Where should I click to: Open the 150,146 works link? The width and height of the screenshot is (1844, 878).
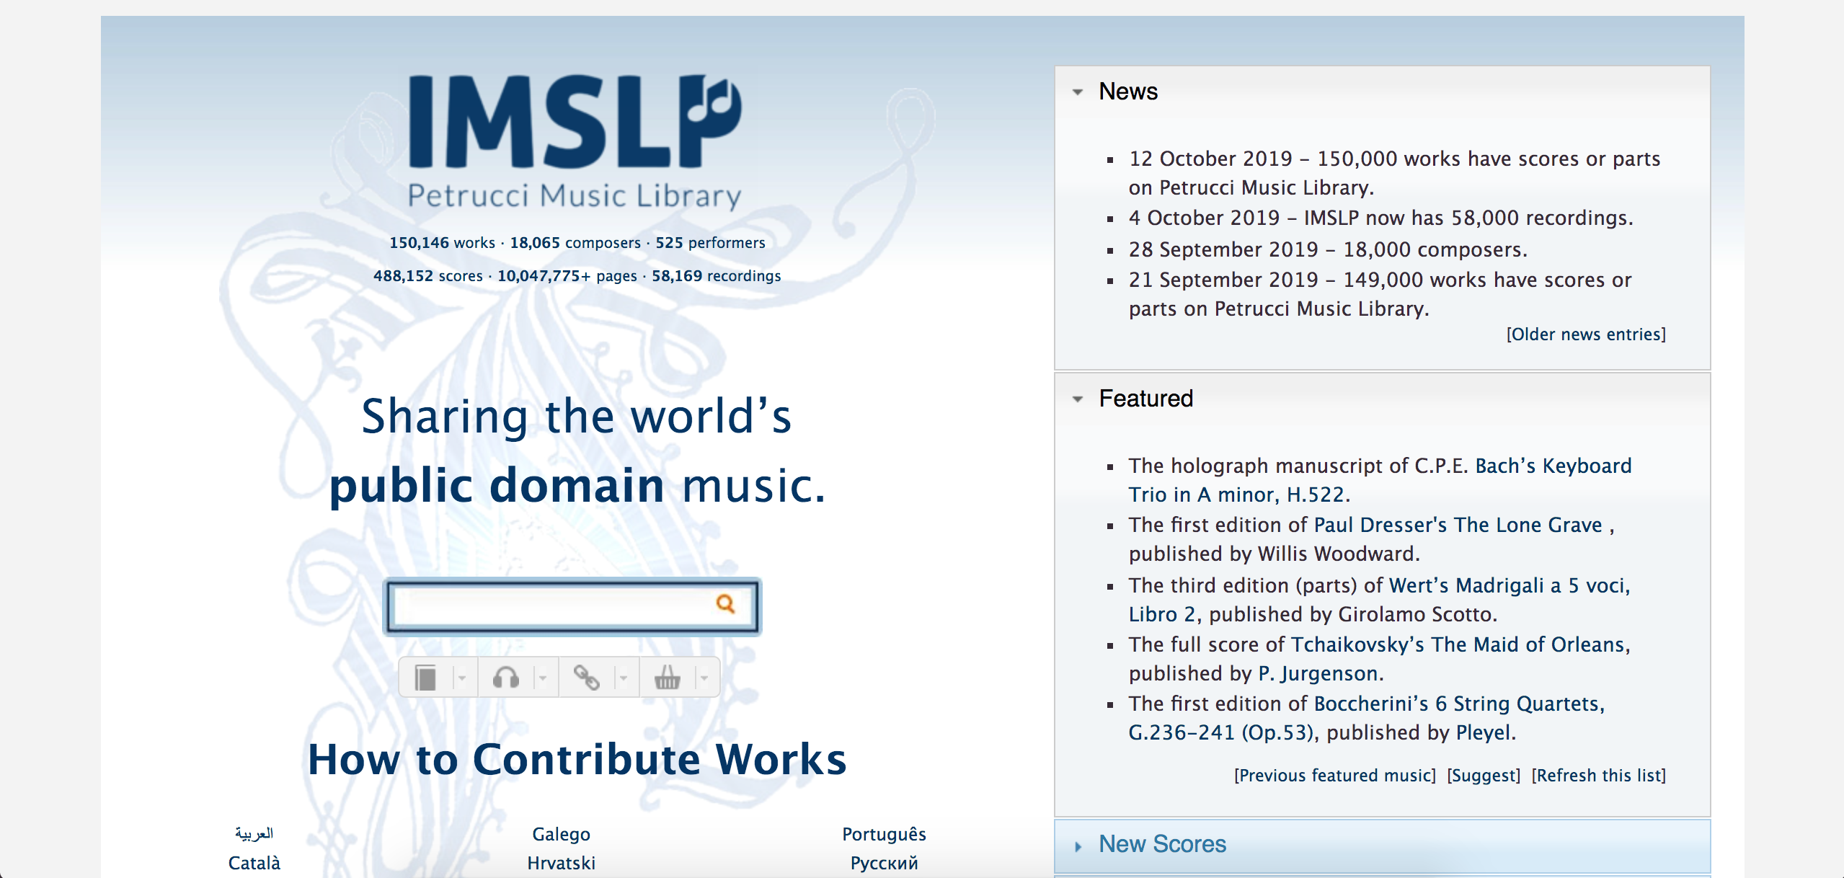click(x=442, y=243)
